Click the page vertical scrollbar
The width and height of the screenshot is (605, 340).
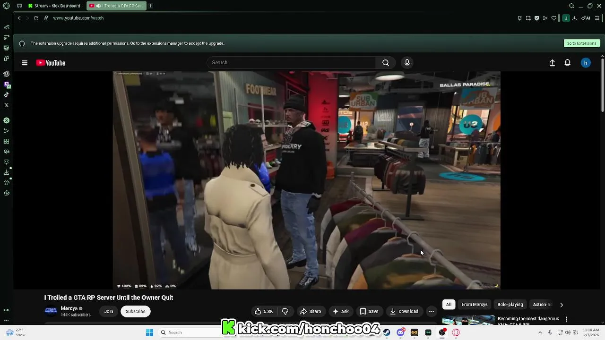[602, 85]
